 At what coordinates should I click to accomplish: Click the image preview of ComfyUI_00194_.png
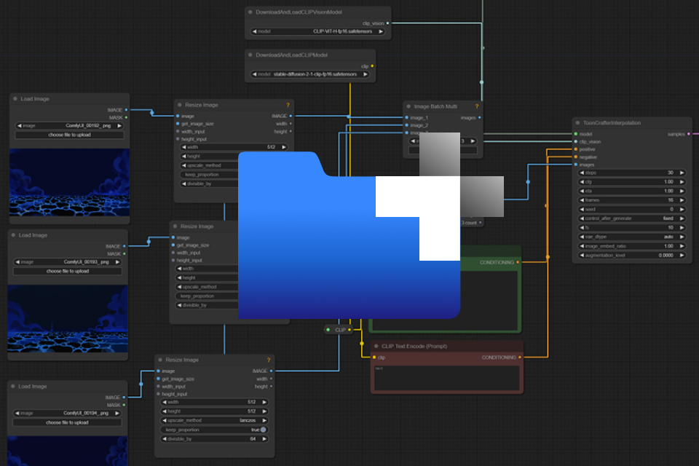click(x=67, y=451)
